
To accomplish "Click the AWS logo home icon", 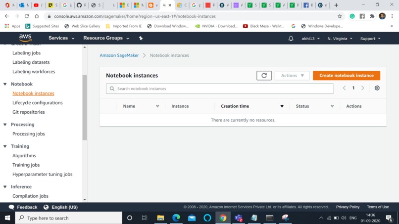I will point(25,38).
